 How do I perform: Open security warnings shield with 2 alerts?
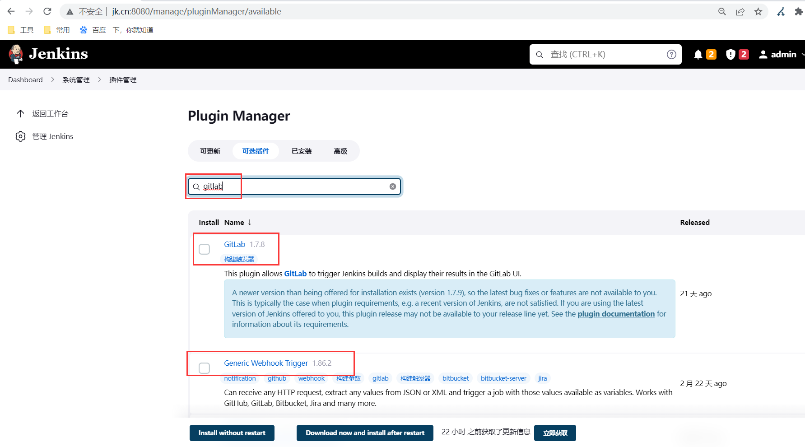point(737,54)
